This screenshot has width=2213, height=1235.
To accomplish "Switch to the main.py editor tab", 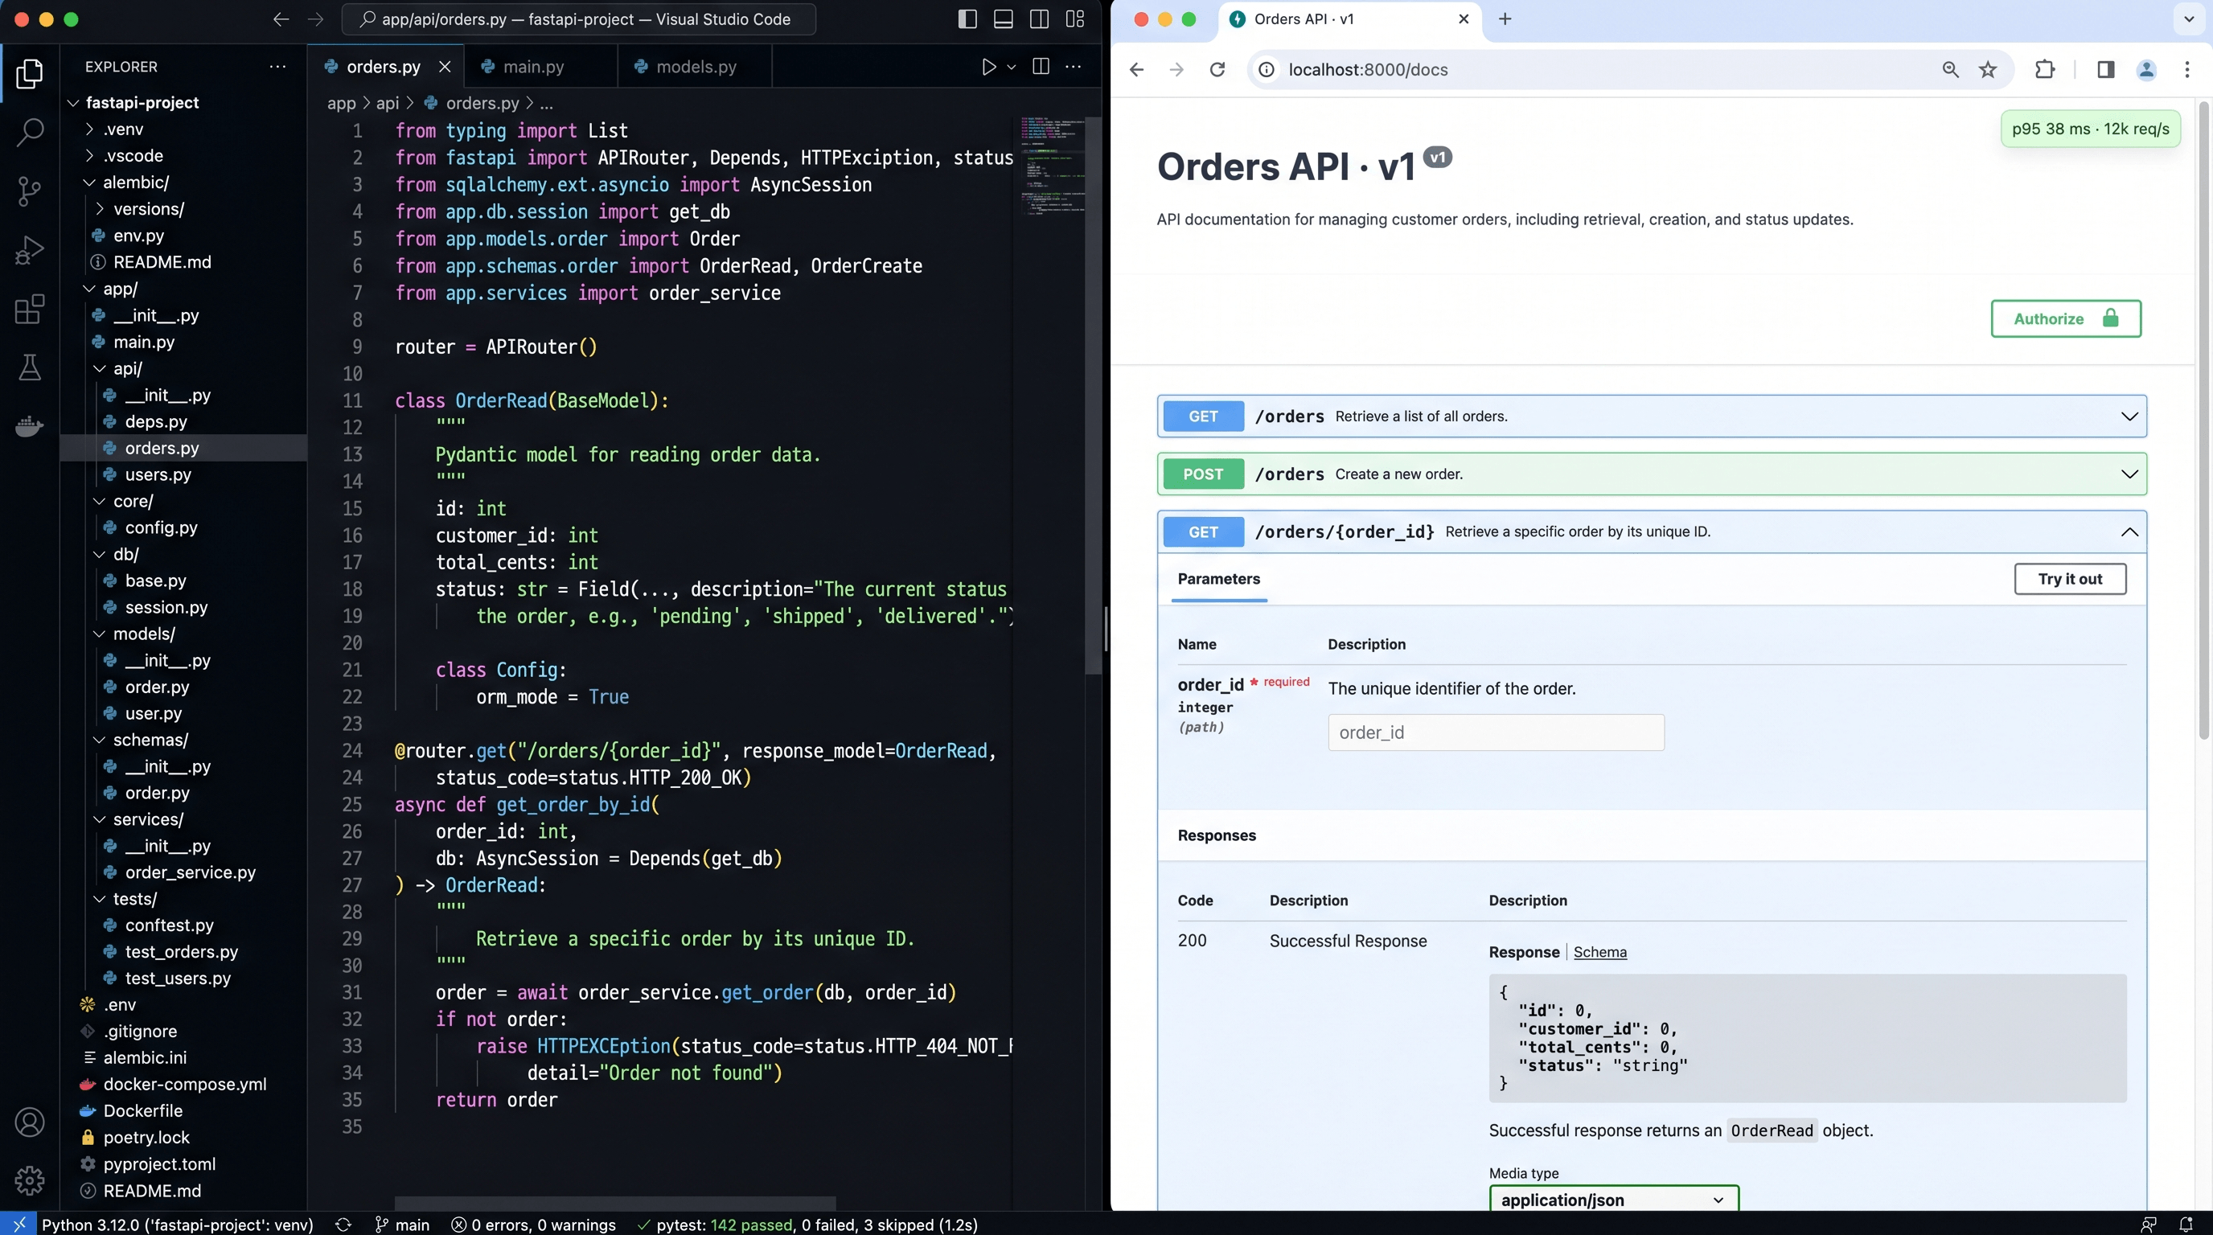I will coord(540,66).
